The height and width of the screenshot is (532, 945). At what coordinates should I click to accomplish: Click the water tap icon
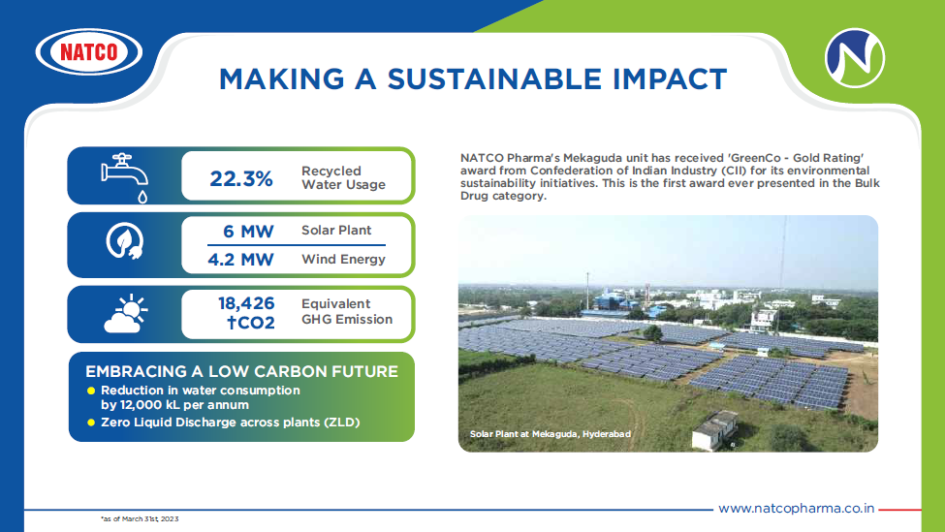click(x=125, y=177)
